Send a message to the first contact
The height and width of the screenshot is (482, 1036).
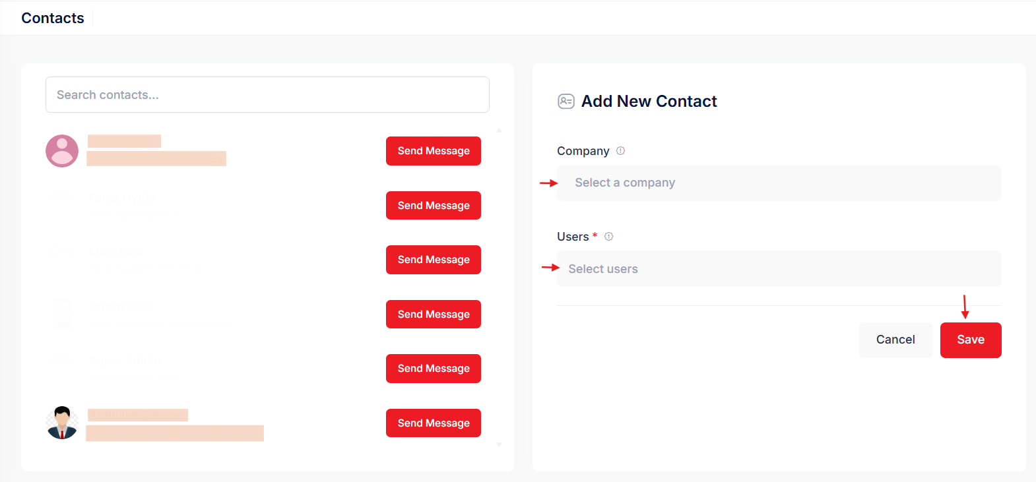point(433,151)
